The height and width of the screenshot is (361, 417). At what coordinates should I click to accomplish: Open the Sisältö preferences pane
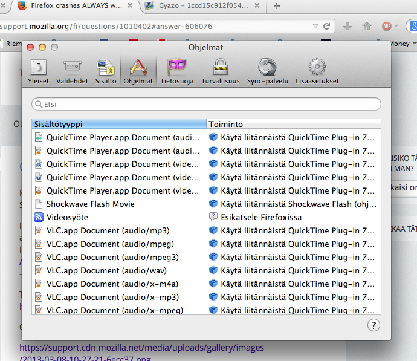tap(106, 72)
